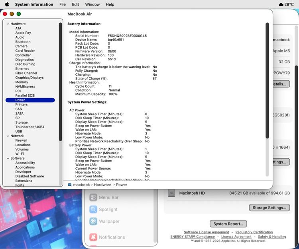Viewport: 299px width, 249px height.
Task: Click the macbook computer icon in path bar
Action: tap(70, 185)
